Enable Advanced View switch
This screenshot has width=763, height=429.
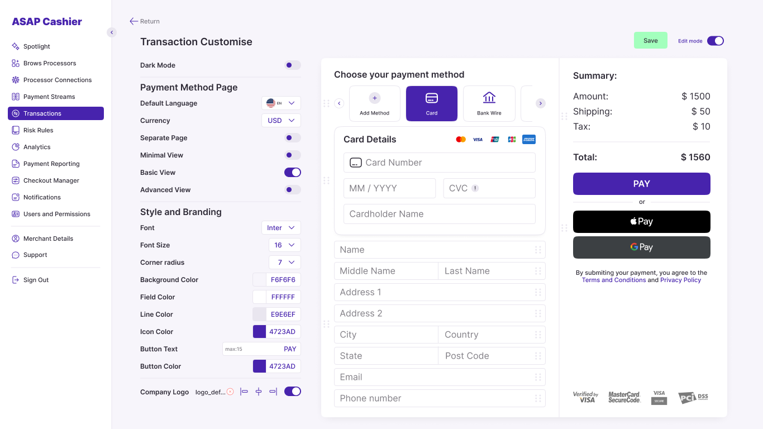point(293,190)
